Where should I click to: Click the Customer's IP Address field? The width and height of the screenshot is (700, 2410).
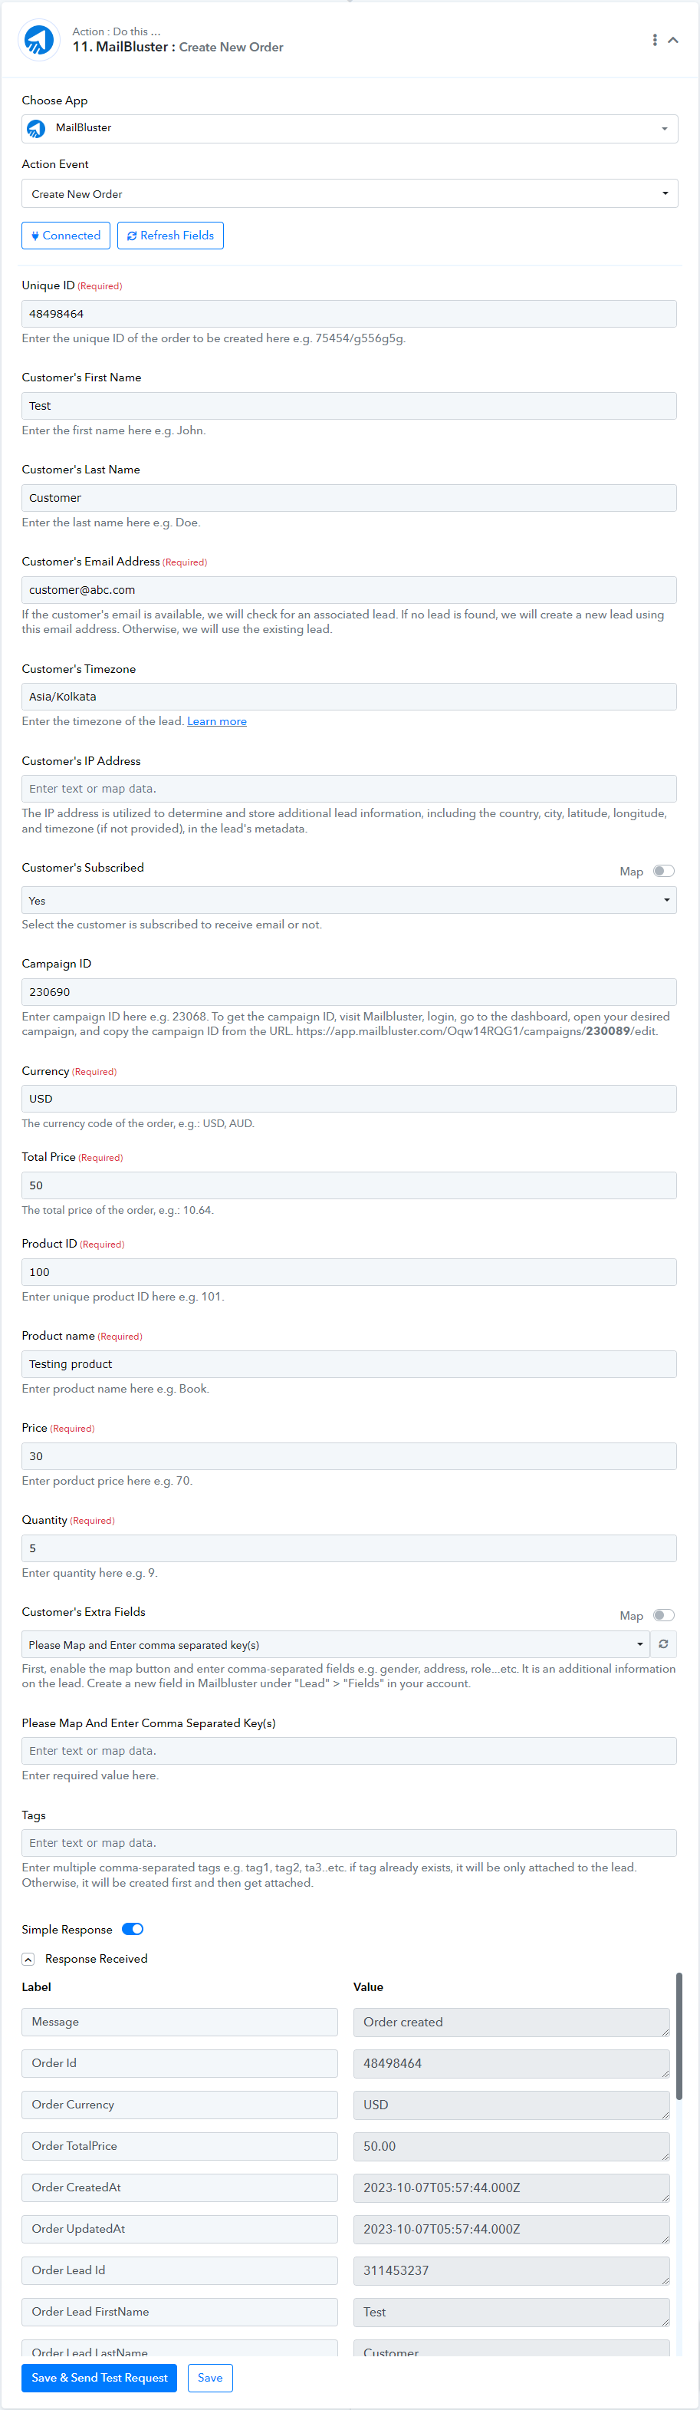pos(350,789)
